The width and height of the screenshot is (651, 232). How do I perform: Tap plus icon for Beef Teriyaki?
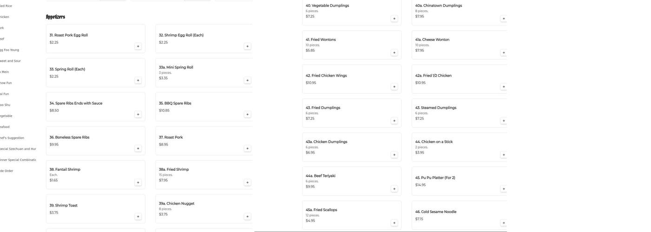(x=394, y=189)
